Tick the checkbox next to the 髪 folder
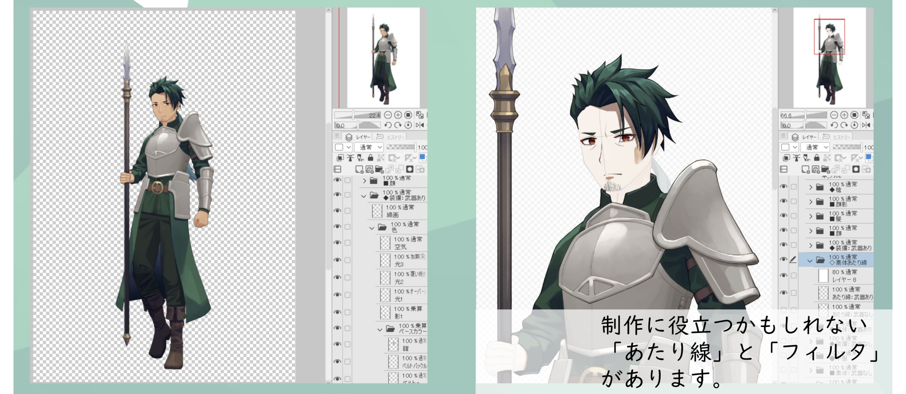906x394 pixels. click(x=794, y=216)
